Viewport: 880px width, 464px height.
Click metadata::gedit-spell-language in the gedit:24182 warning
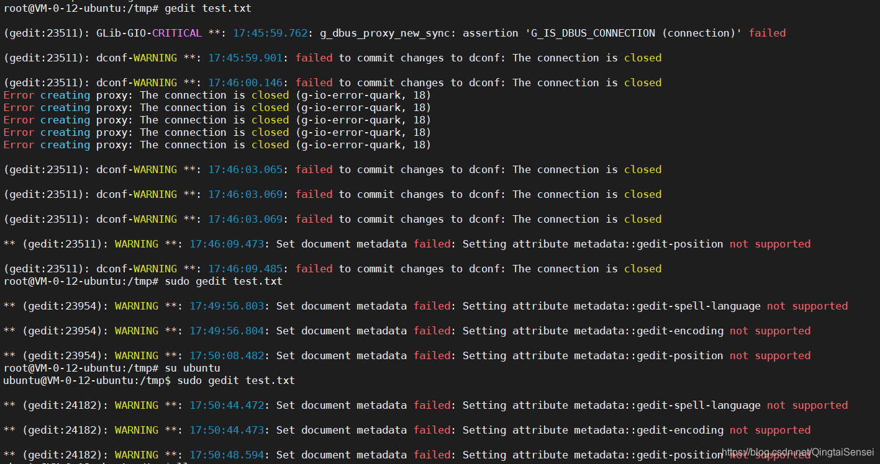[668, 405]
